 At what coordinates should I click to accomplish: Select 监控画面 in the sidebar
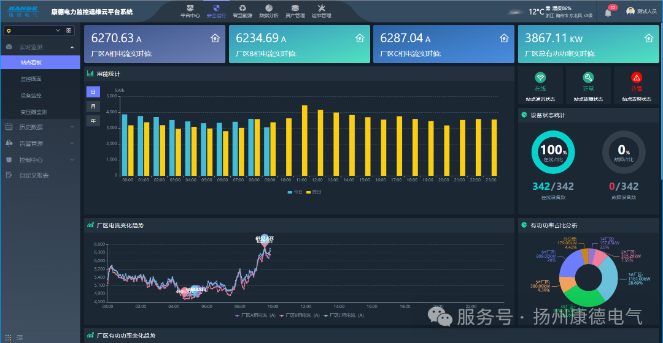coord(31,79)
